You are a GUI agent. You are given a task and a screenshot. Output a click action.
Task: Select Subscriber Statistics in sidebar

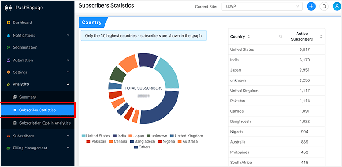point(38,110)
